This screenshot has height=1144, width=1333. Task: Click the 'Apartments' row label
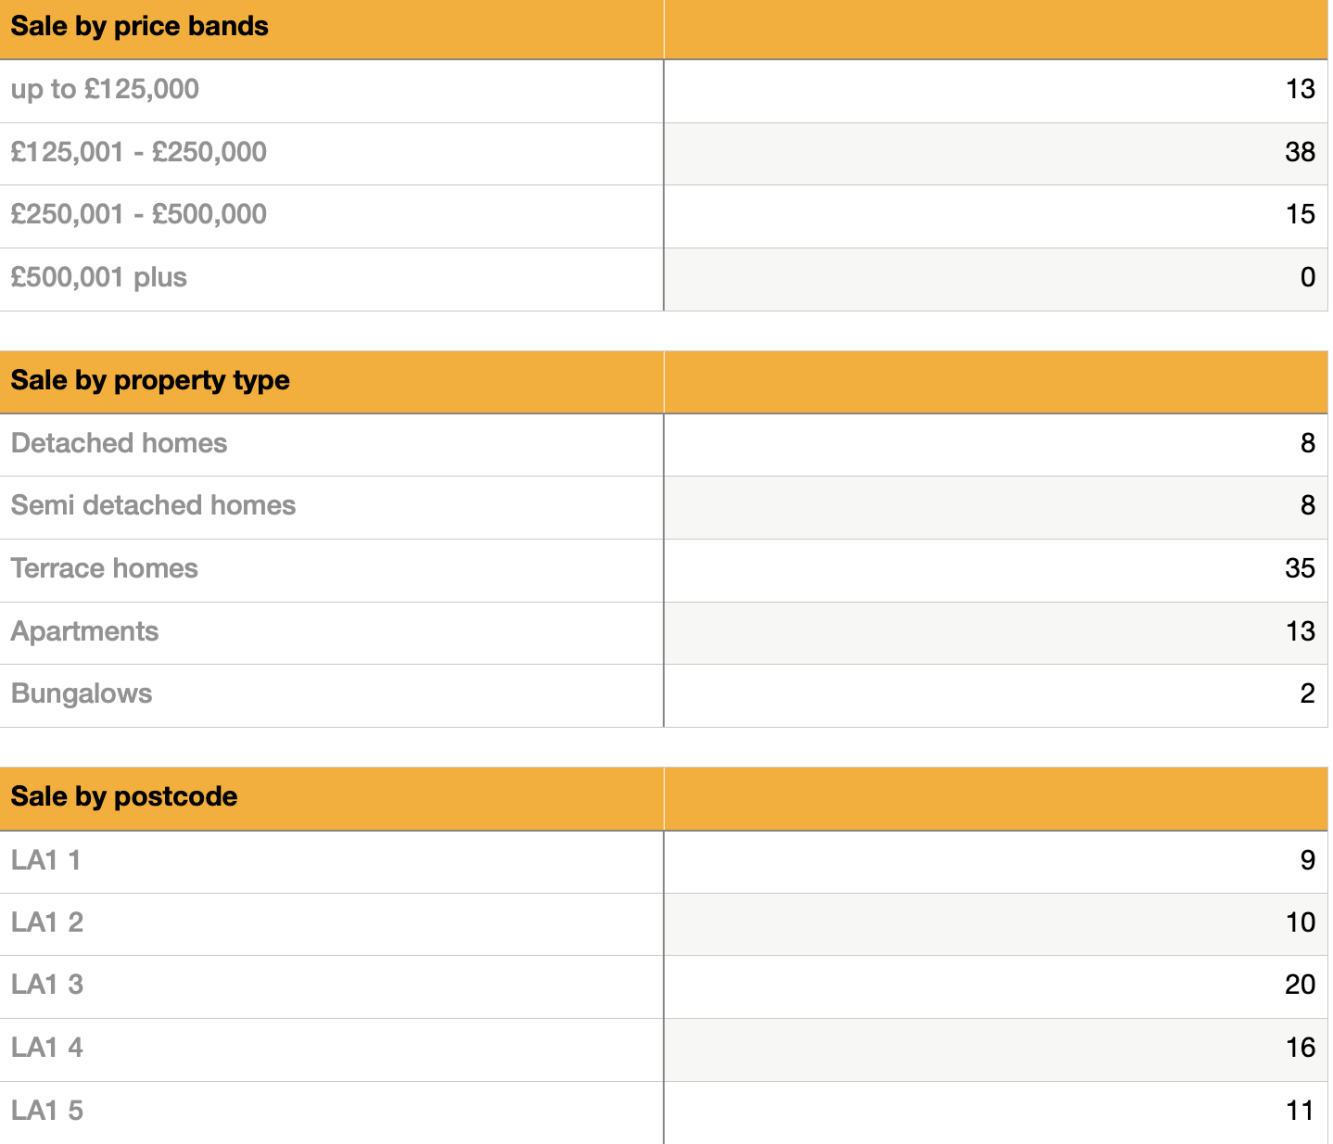[85, 631]
